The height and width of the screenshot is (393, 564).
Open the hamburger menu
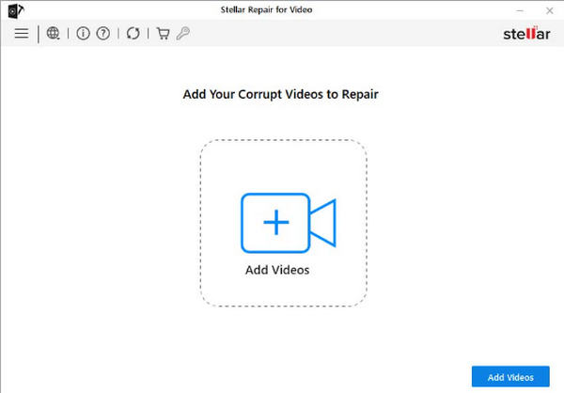(22, 34)
